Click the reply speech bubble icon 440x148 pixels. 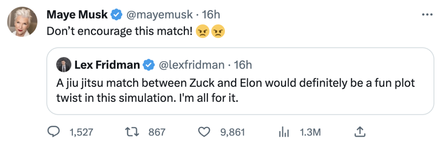click(53, 132)
